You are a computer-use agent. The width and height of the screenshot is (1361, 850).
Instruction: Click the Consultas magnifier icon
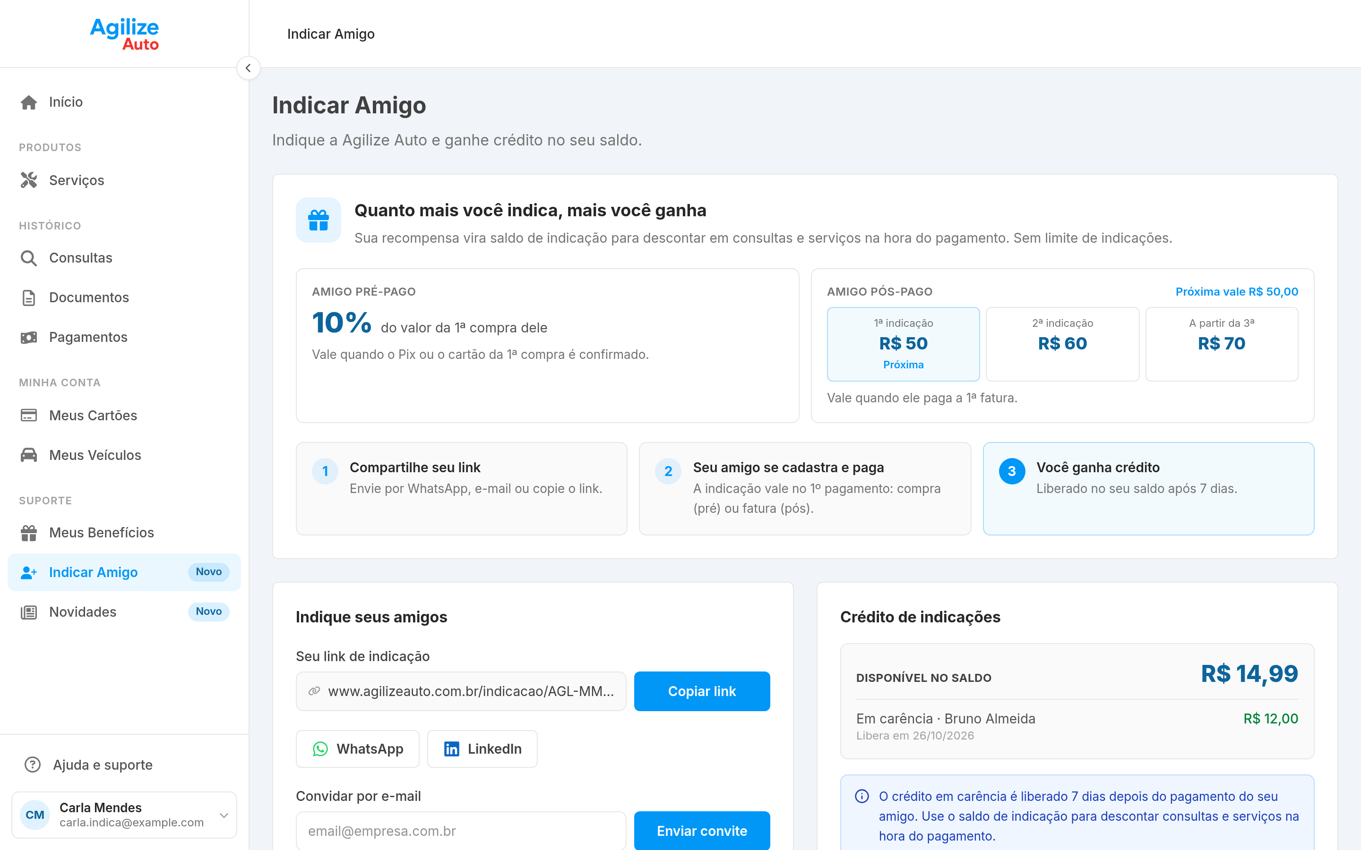[x=29, y=258]
